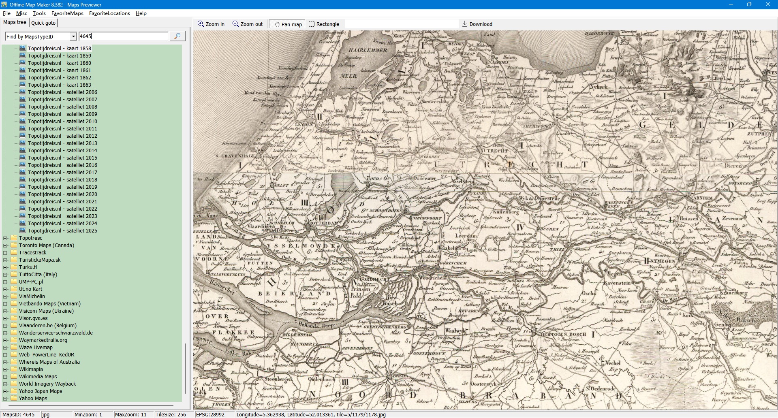
Task: Click the Wikimapia folder icon
Action: tap(14, 369)
